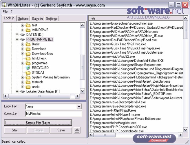Select the hjsplit.exe file row

click(113, 110)
